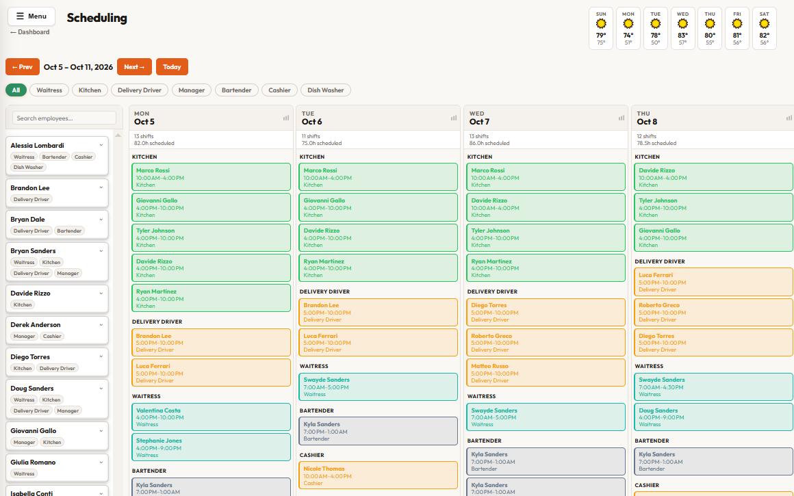Open Brandon Lee's Monday delivery shift

pos(211,343)
